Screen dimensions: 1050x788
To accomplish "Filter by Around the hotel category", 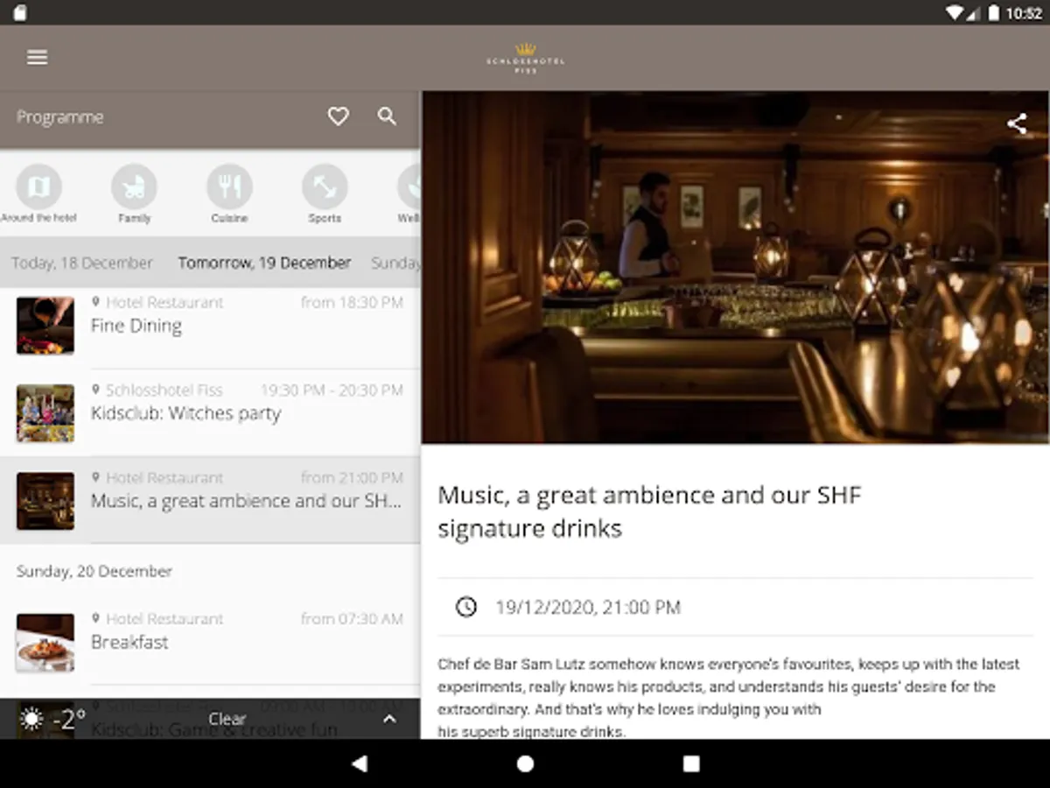I will 38,194.
